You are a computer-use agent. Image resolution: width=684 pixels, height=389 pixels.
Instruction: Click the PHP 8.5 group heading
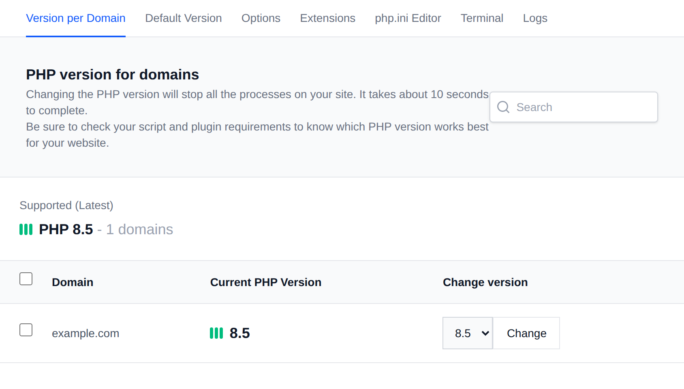click(66, 229)
